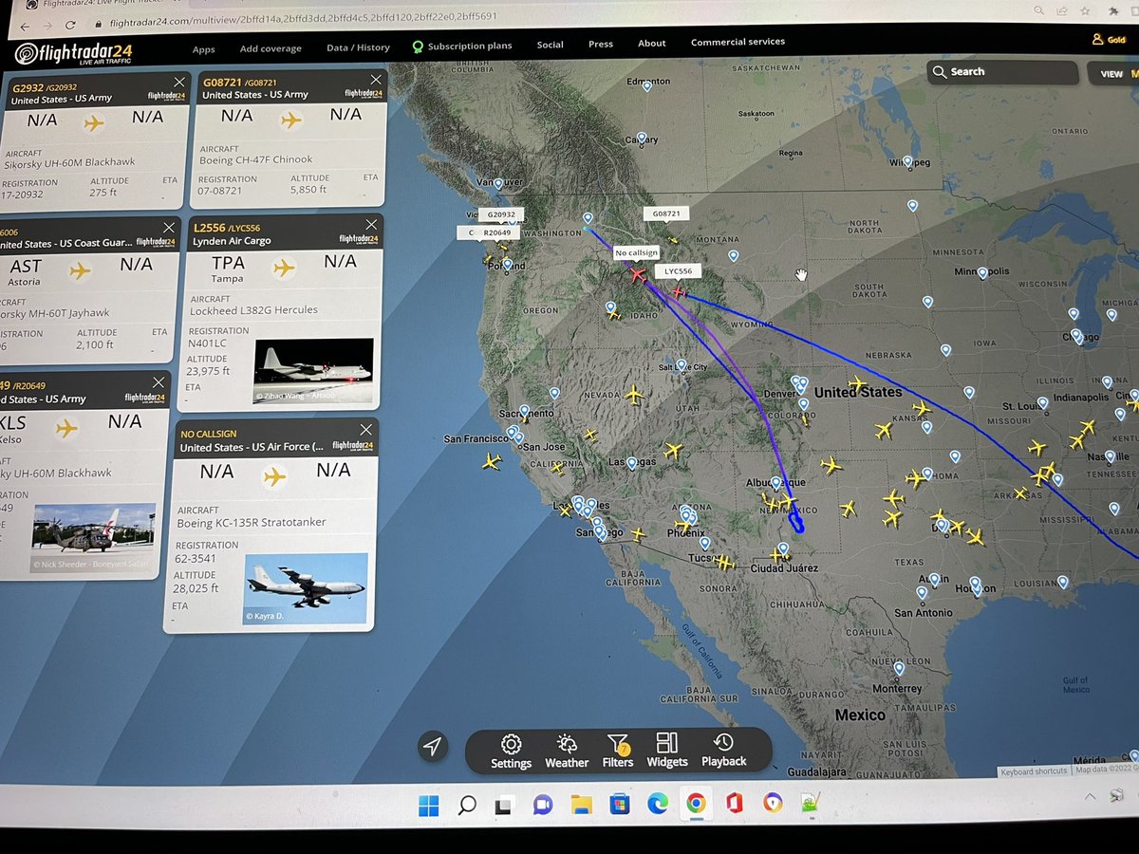The image size is (1139, 854).
Task: Open the About menu
Action: pyautogui.click(x=651, y=43)
